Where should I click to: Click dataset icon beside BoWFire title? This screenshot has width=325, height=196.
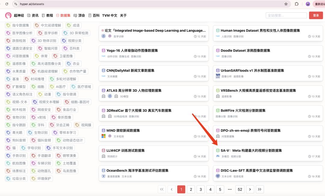218,111
